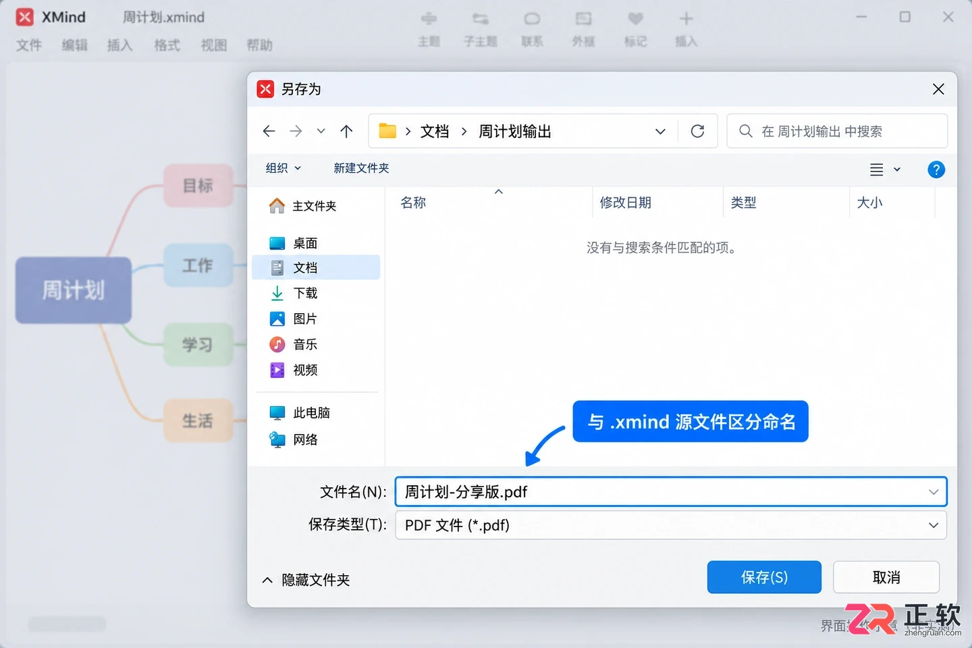Open XMind 文件 menu
The width and height of the screenshot is (972, 648).
pyautogui.click(x=29, y=45)
